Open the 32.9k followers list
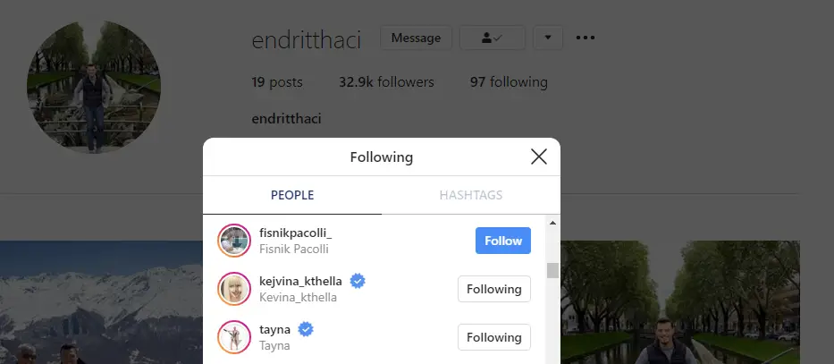The height and width of the screenshot is (364, 834). click(386, 82)
